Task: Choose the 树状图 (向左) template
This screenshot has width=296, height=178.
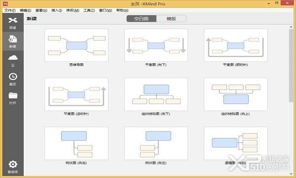Action: [156, 143]
